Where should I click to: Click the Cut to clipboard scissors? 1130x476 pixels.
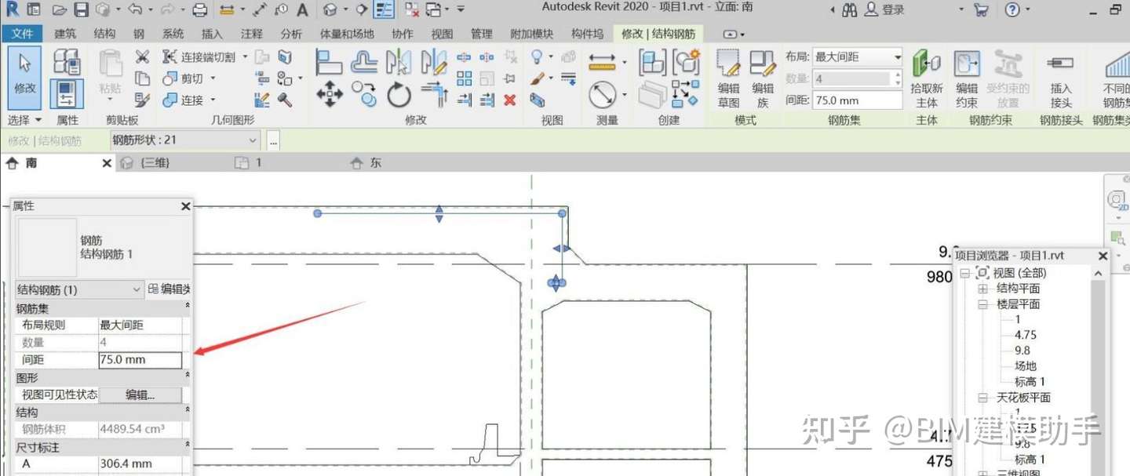142,56
